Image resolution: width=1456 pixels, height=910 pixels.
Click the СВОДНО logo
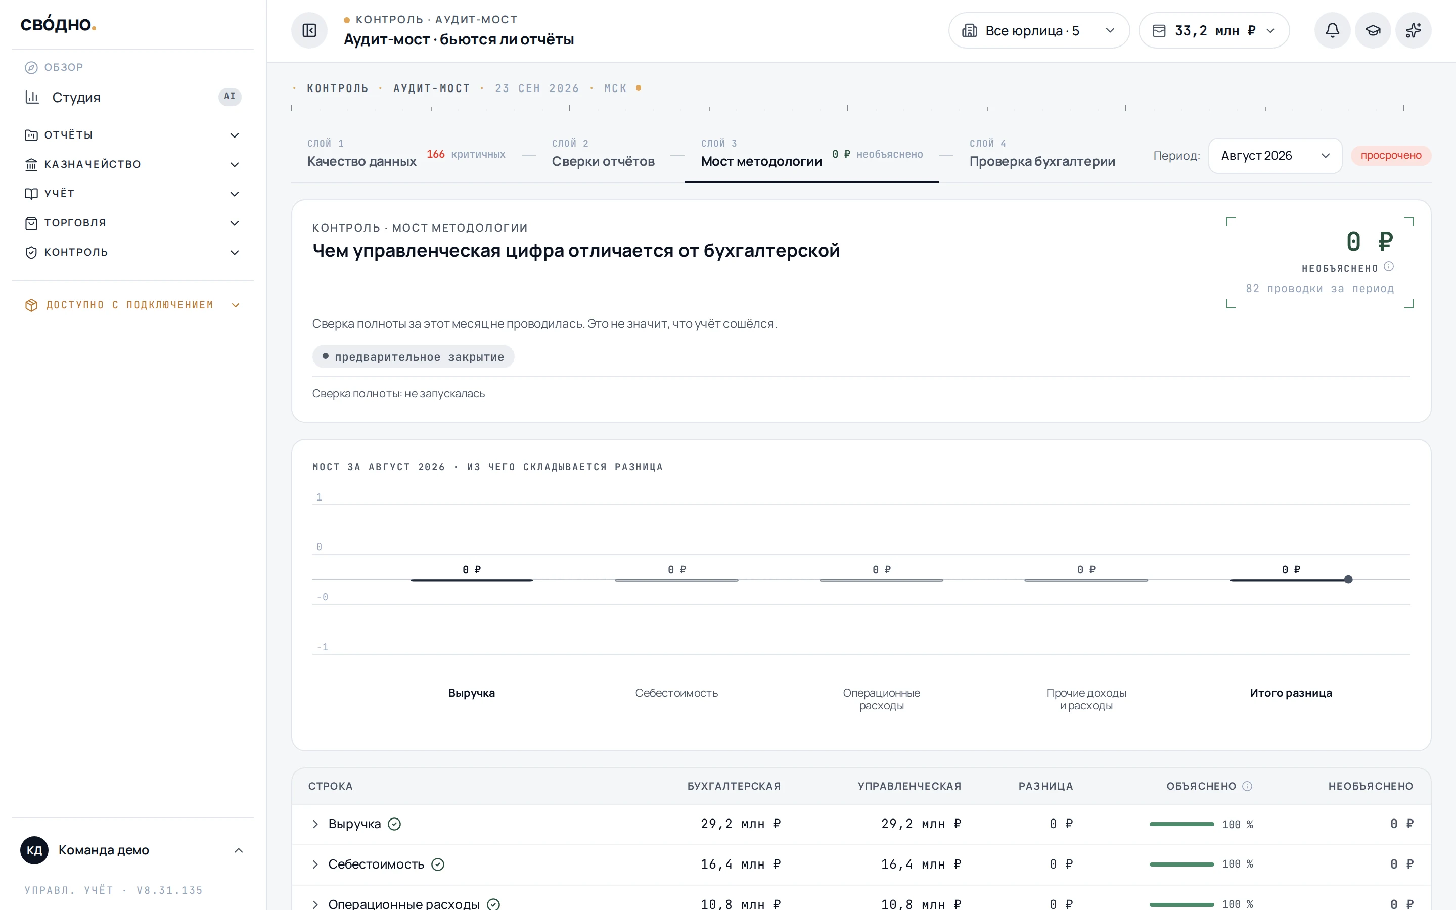(x=58, y=24)
